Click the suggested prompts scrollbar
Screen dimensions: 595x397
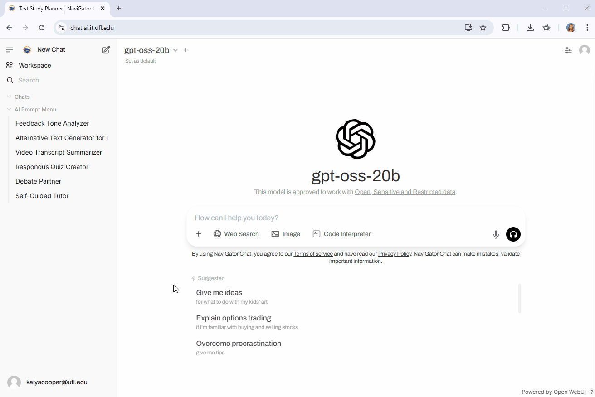pyautogui.click(x=520, y=298)
